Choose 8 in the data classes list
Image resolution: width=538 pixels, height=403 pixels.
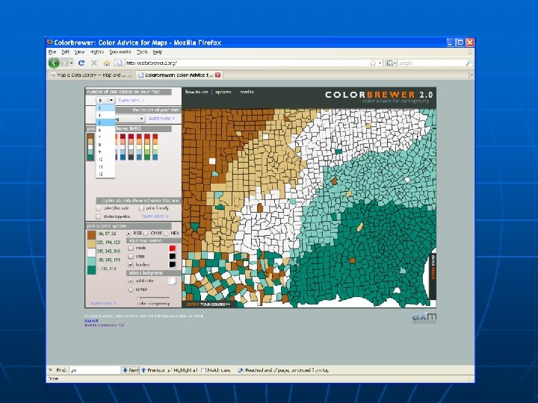coord(105,145)
